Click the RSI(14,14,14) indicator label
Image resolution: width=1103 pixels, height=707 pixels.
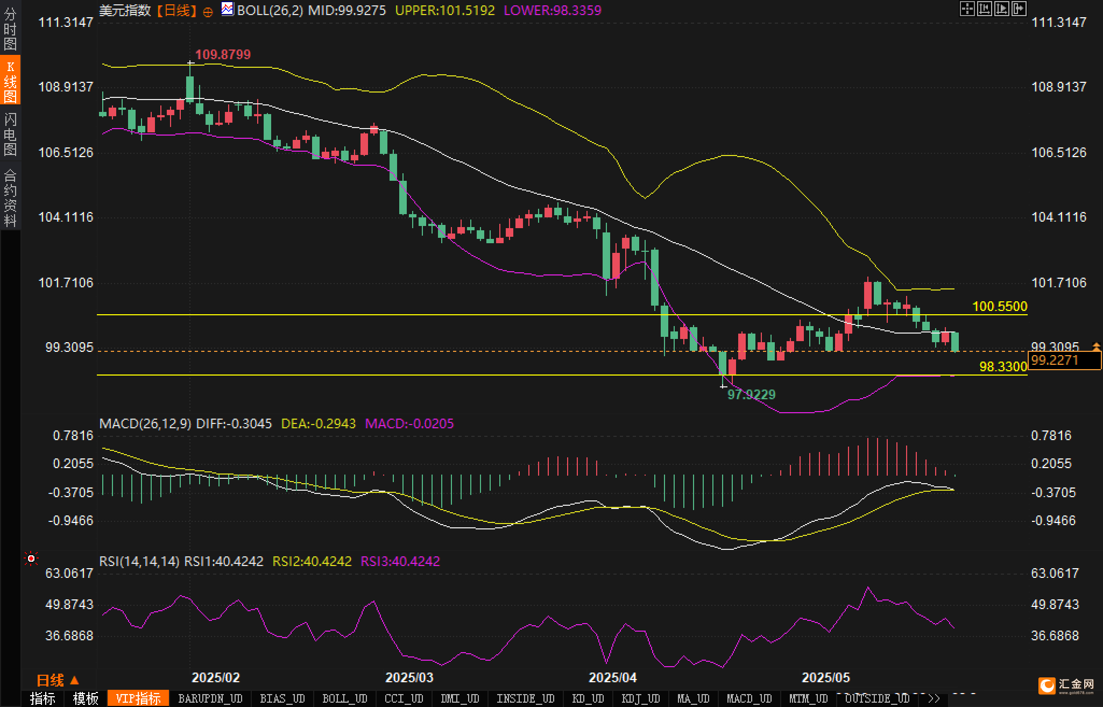pos(139,561)
